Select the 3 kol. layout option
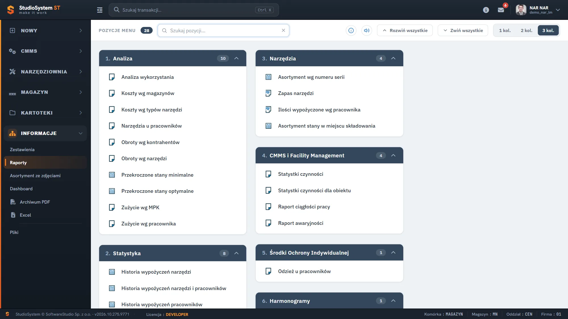 548,30
